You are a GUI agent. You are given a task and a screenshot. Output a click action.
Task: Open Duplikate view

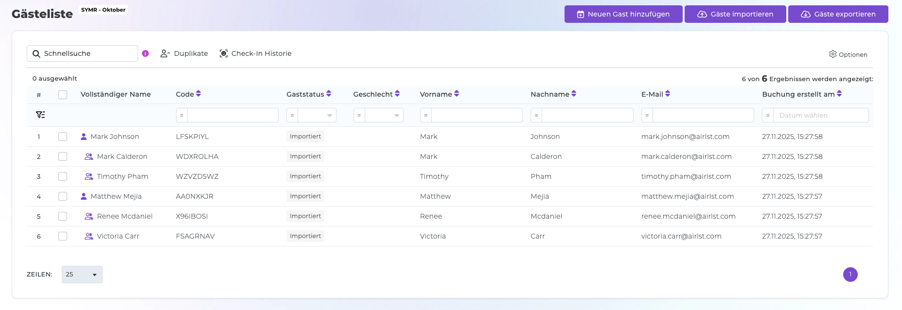coord(184,53)
